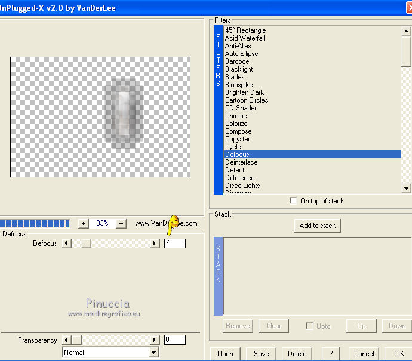Click the Delete button
Screen dimensions: 412x361
297,354
